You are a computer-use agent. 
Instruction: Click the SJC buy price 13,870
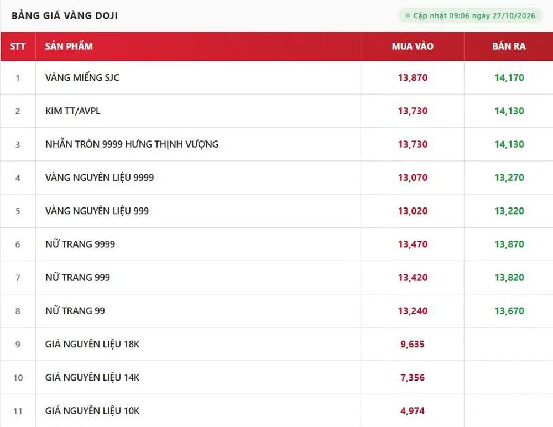click(413, 77)
